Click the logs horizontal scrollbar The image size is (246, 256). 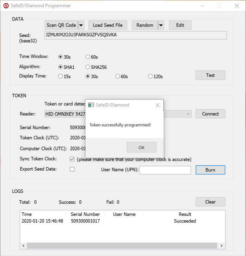point(121,246)
